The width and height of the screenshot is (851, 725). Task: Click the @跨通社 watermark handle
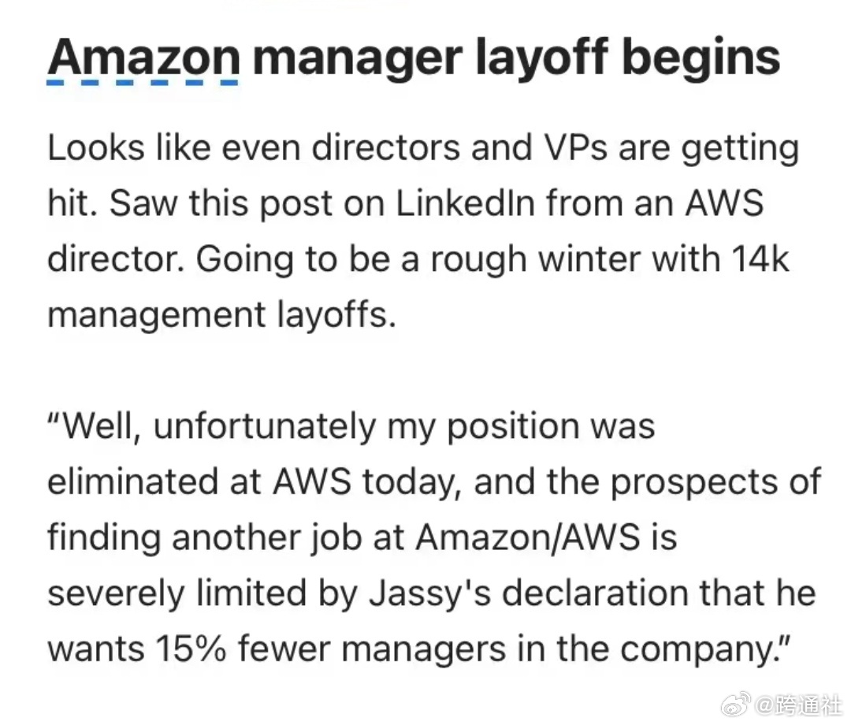point(797,705)
